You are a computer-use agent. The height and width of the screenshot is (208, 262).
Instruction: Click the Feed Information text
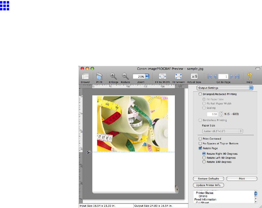click(x=205, y=199)
